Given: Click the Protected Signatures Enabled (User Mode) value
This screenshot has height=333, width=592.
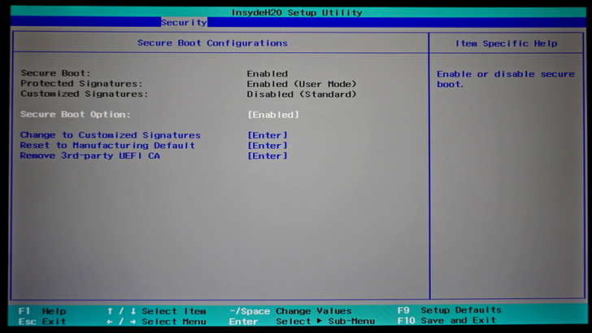Looking at the screenshot, I should [301, 84].
